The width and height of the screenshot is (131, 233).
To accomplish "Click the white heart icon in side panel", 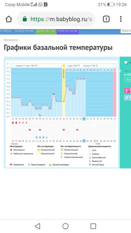I will click(x=126, y=63).
